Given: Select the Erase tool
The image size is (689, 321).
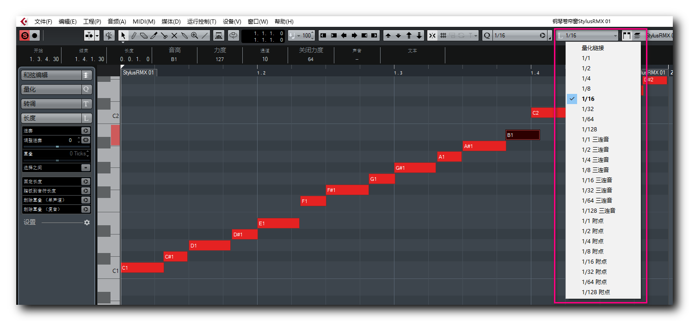Looking at the screenshot, I should (x=143, y=35).
